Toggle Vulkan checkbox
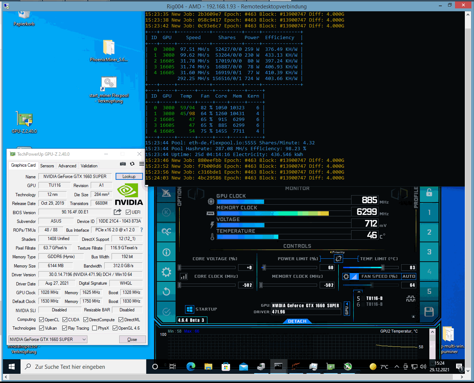The width and height of the screenshot is (474, 383). click(41, 328)
